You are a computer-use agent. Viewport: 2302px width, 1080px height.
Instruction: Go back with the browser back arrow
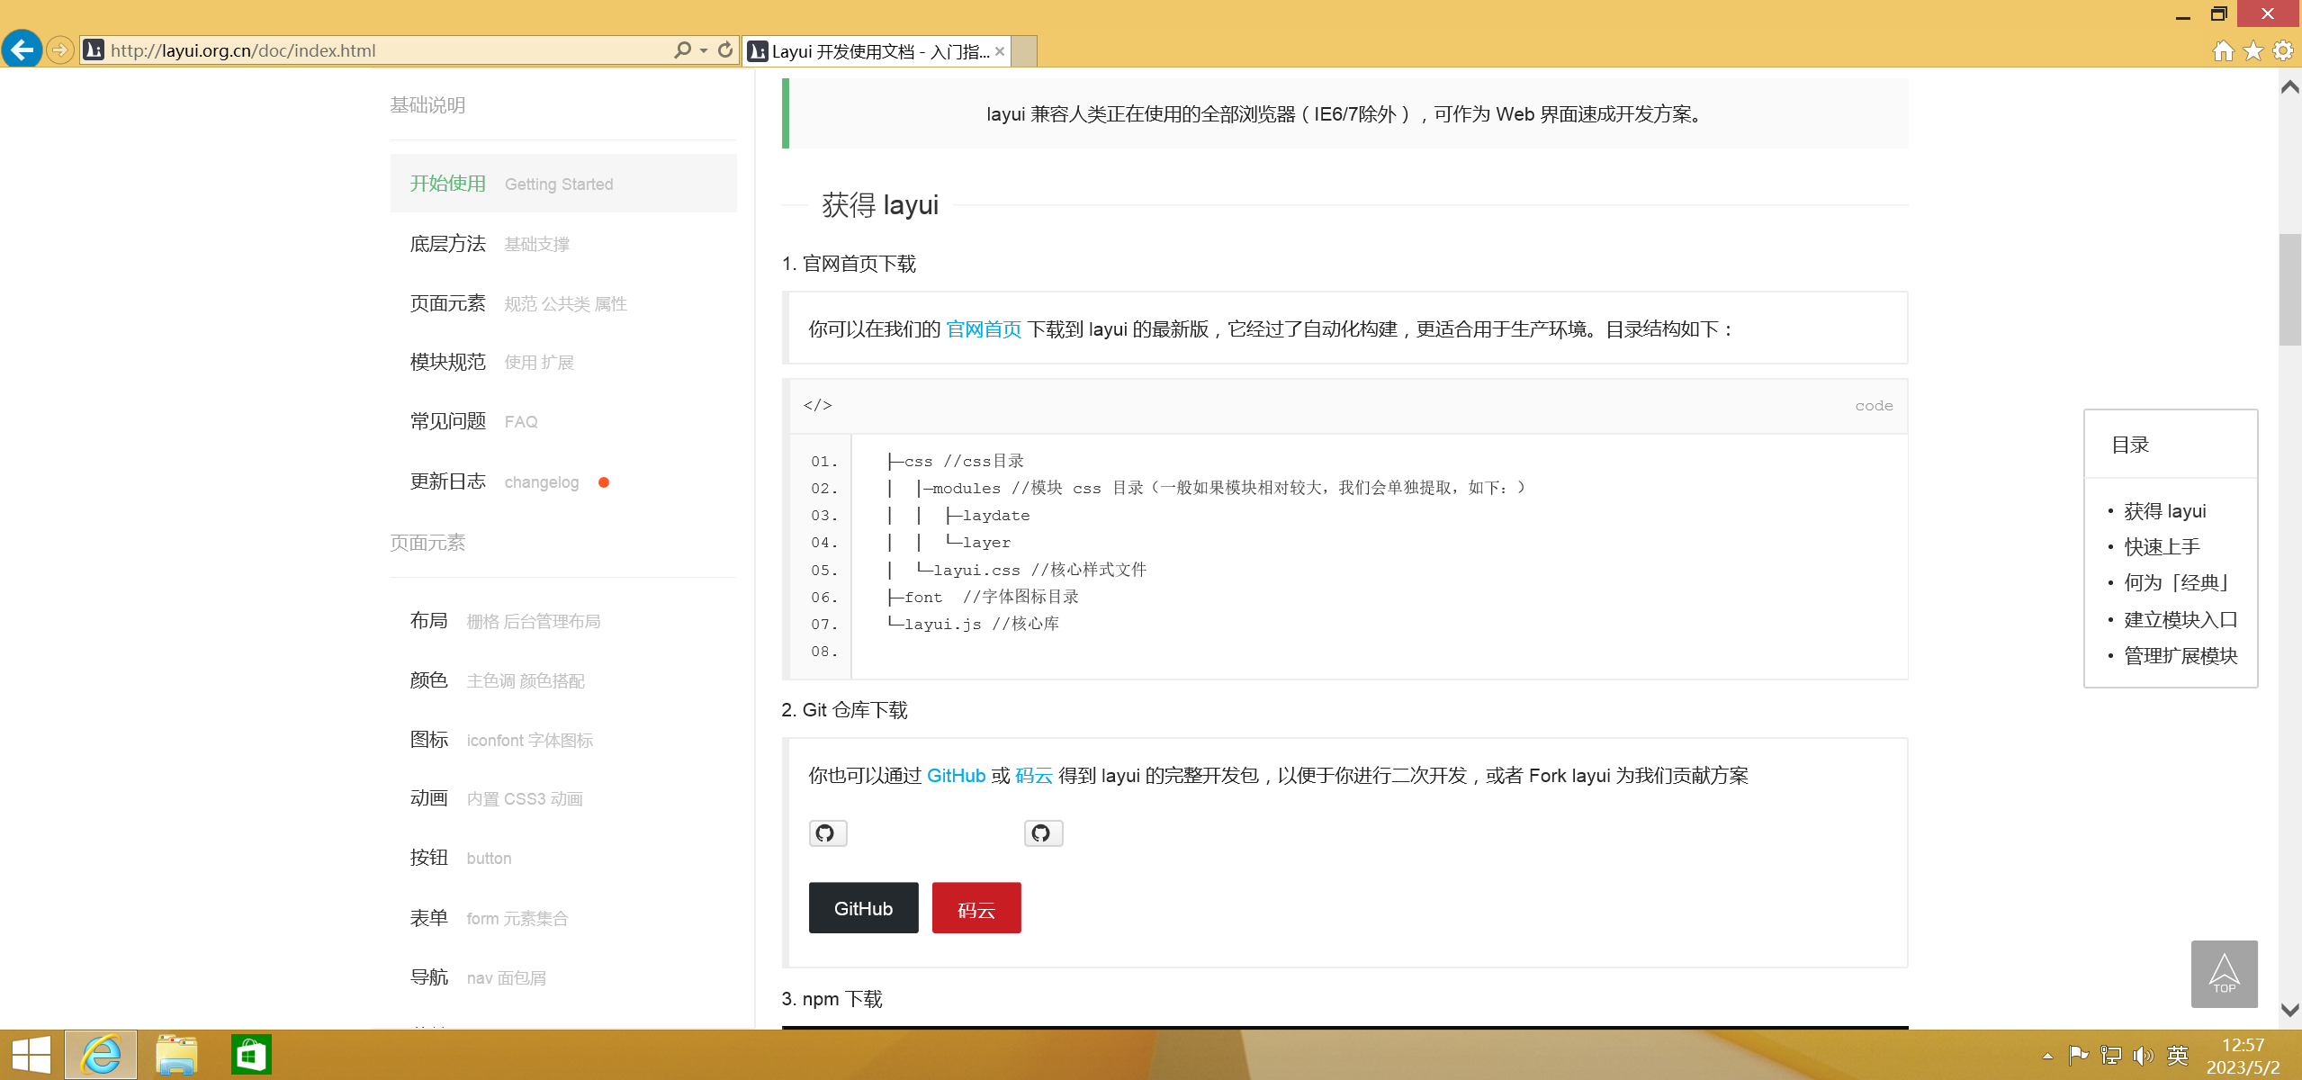pyautogui.click(x=22, y=49)
